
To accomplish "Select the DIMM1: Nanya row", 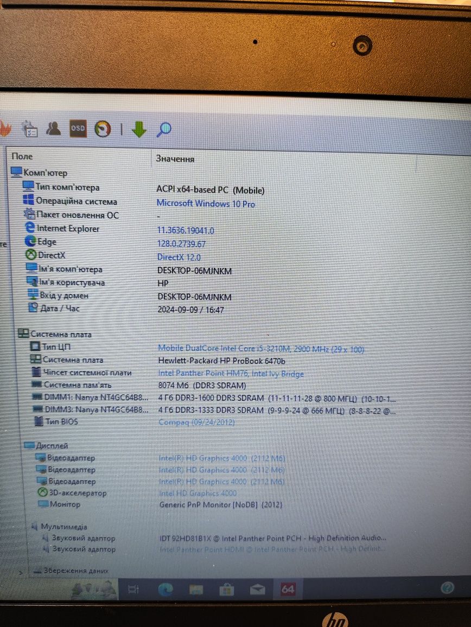I will pyautogui.click(x=90, y=397).
